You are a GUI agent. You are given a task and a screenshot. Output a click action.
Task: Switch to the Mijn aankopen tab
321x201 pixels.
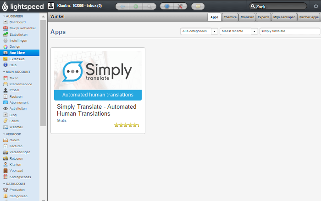284,17
